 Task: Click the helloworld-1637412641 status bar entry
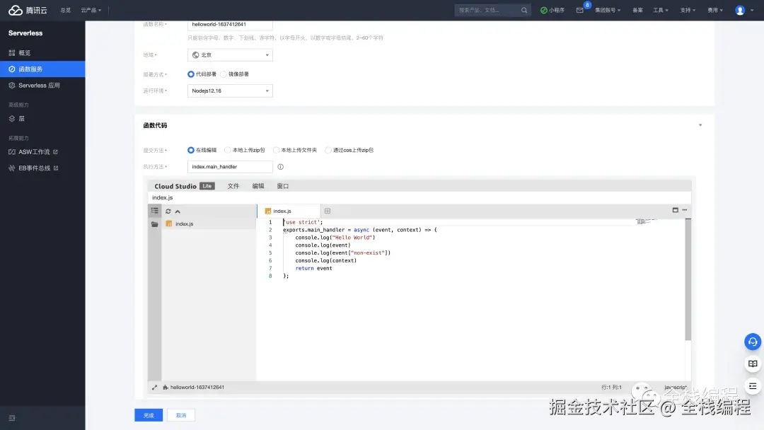point(193,388)
